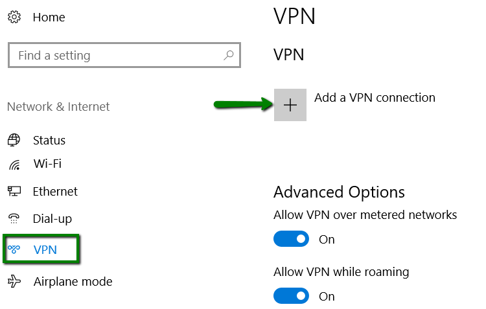Turn off Allow VPN while roaming
Image resolution: width=486 pixels, height=309 pixels.
[x=292, y=296]
